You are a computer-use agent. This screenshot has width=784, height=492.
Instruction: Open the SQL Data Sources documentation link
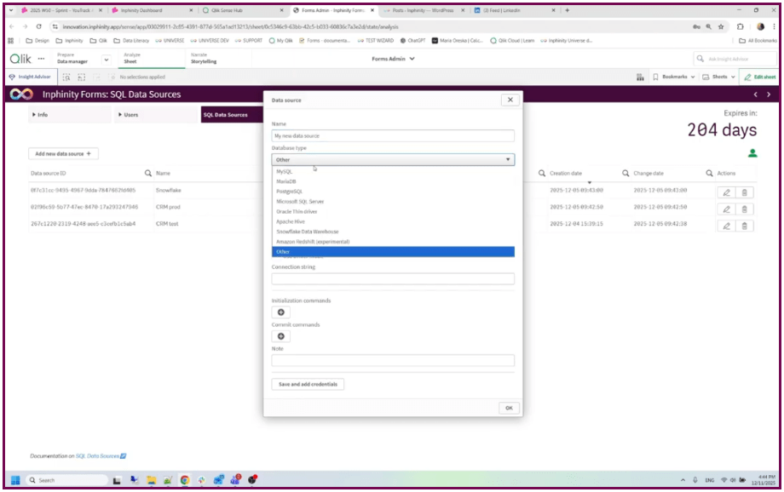click(101, 456)
